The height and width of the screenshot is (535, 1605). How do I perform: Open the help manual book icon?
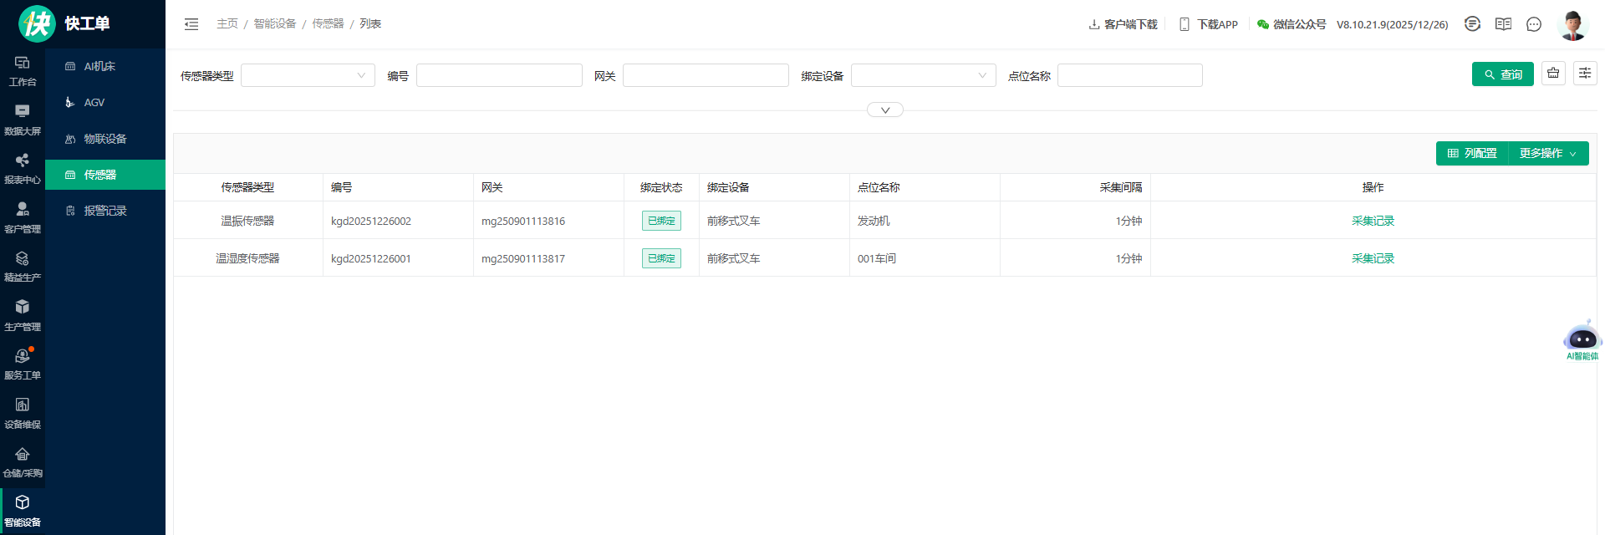1503,24
